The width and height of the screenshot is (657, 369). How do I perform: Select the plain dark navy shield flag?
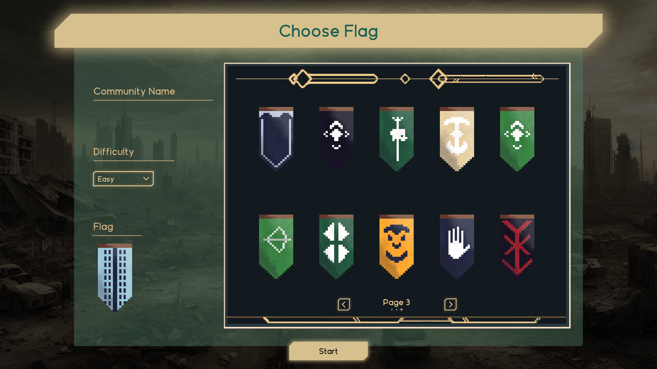pos(276,138)
